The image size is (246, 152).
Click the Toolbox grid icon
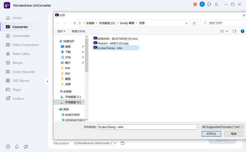coord(8,99)
